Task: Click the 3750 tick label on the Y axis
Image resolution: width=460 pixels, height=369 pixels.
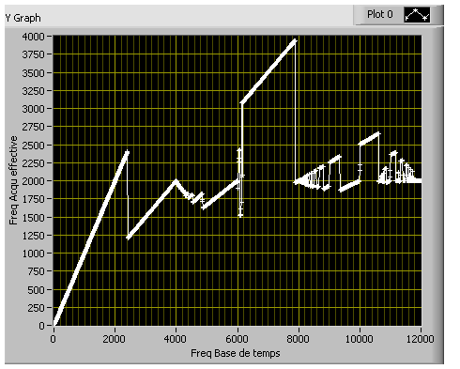Action: pyautogui.click(x=33, y=54)
